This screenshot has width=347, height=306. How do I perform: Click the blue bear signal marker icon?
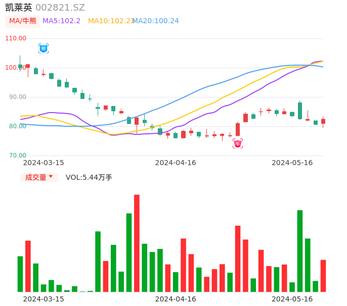pos(44,48)
